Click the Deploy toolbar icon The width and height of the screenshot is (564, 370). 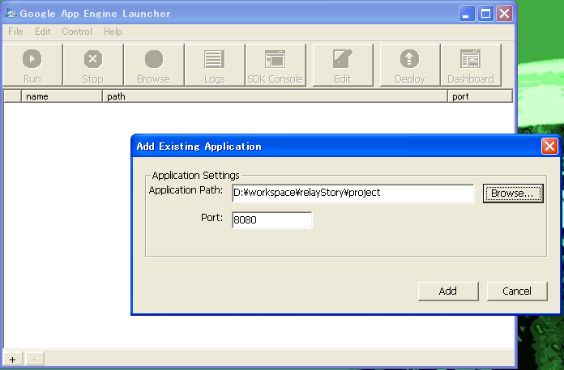click(410, 59)
